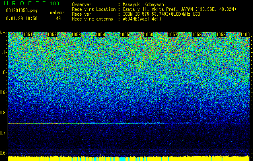Click the 0.8 frequency axis label
253x161 pixels.
point(3,113)
